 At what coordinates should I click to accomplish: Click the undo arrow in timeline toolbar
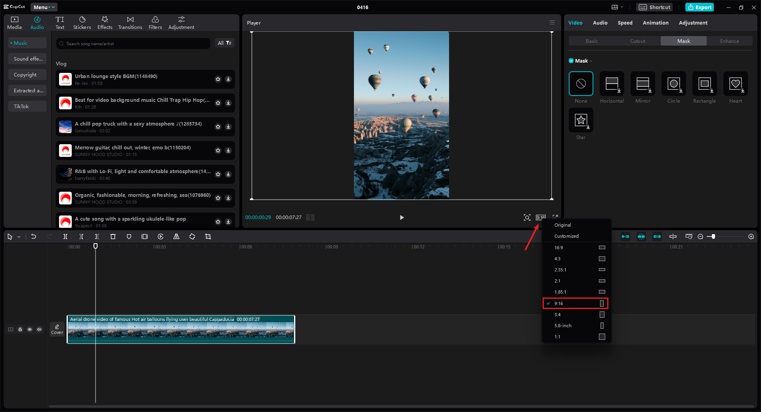(x=34, y=237)
